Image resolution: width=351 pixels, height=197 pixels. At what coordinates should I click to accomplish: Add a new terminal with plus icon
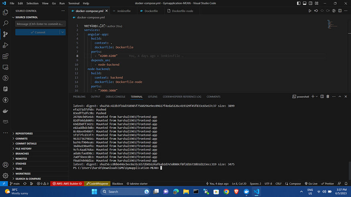[313, 96]
